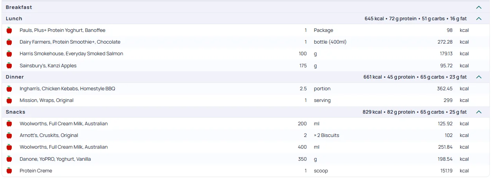Collapse the Breakfast section chevron

tap(478, 7)
